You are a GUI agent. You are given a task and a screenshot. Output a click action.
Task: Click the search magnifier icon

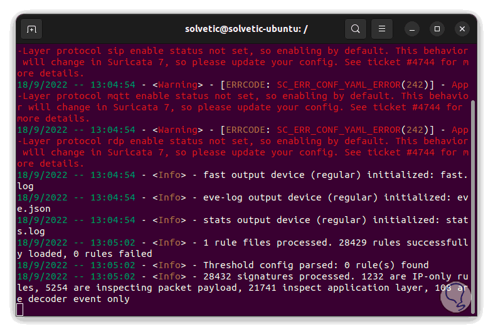pos(356,29)
